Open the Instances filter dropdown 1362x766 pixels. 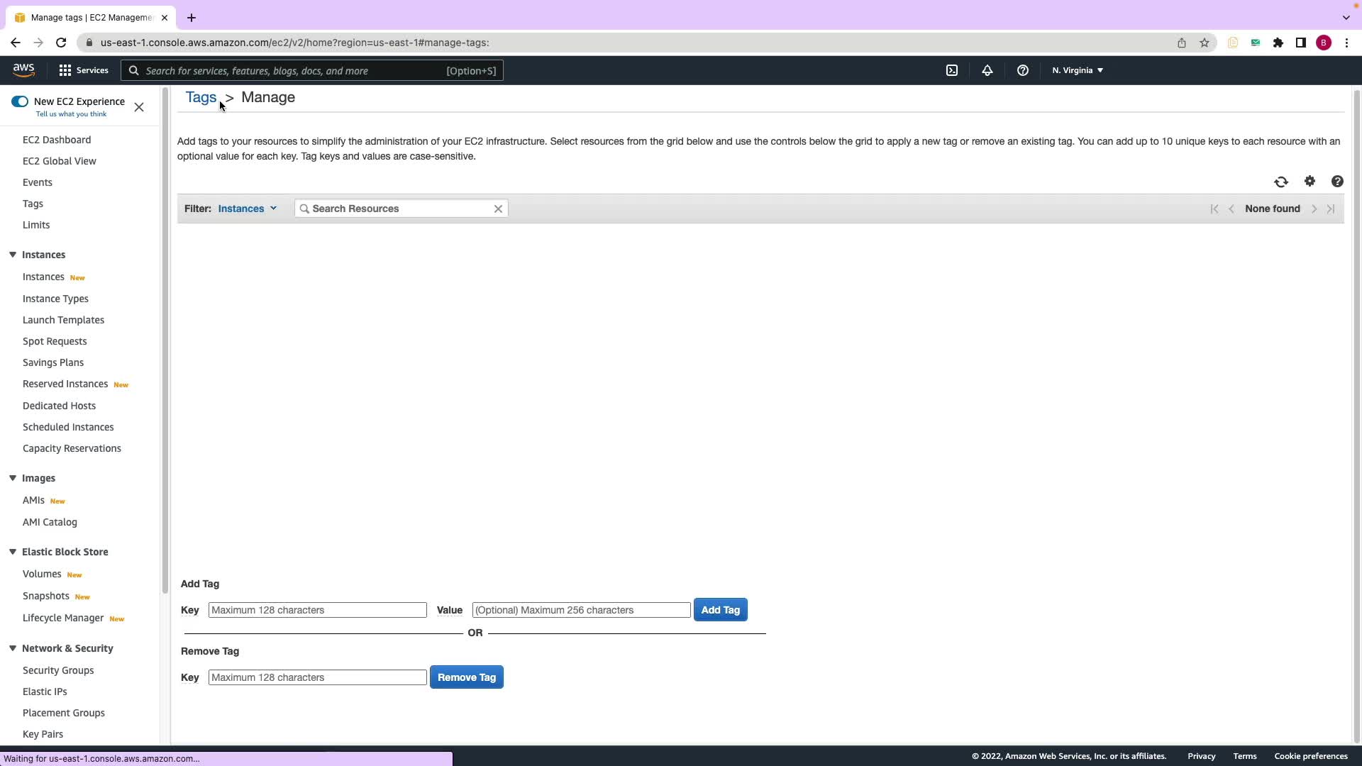pos(247,209)
